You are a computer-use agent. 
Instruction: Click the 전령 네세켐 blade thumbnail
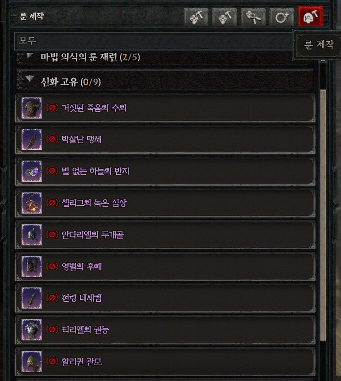click(31, 298)
